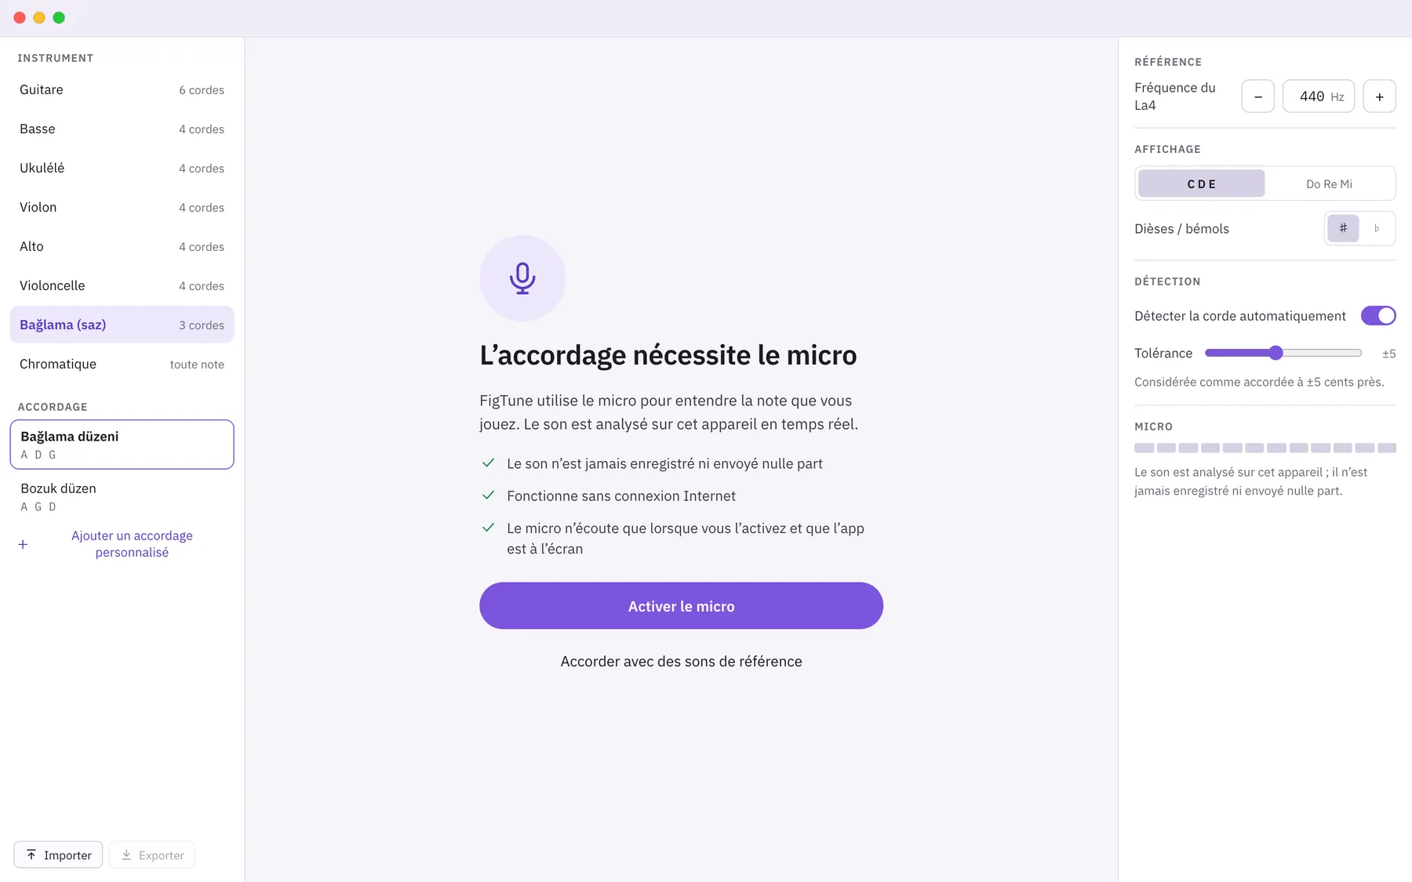This screenshot has height=882, width=1412.
Task: Click the text Considérée comme accordée à ±5 cents près
Action: tap(1259, 382)
